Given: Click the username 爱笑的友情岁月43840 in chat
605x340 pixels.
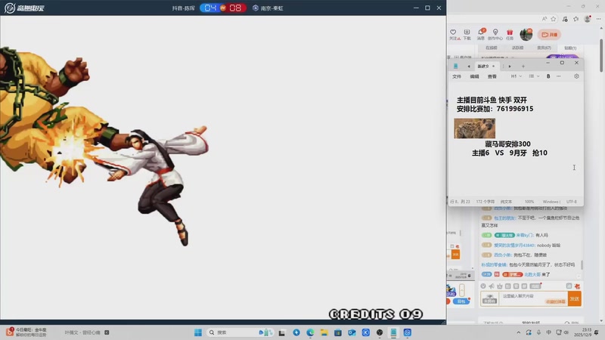Looking at the screenshot, I should pyautogui.click(x=514, y=245).
